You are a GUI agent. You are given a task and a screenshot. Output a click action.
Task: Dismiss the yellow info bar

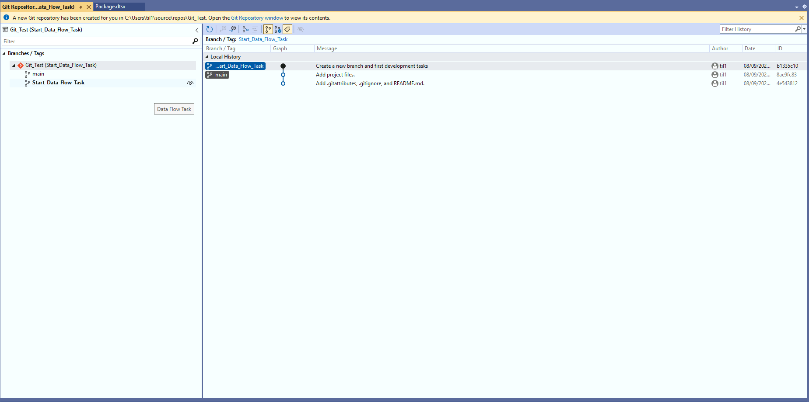pos(802,18)
